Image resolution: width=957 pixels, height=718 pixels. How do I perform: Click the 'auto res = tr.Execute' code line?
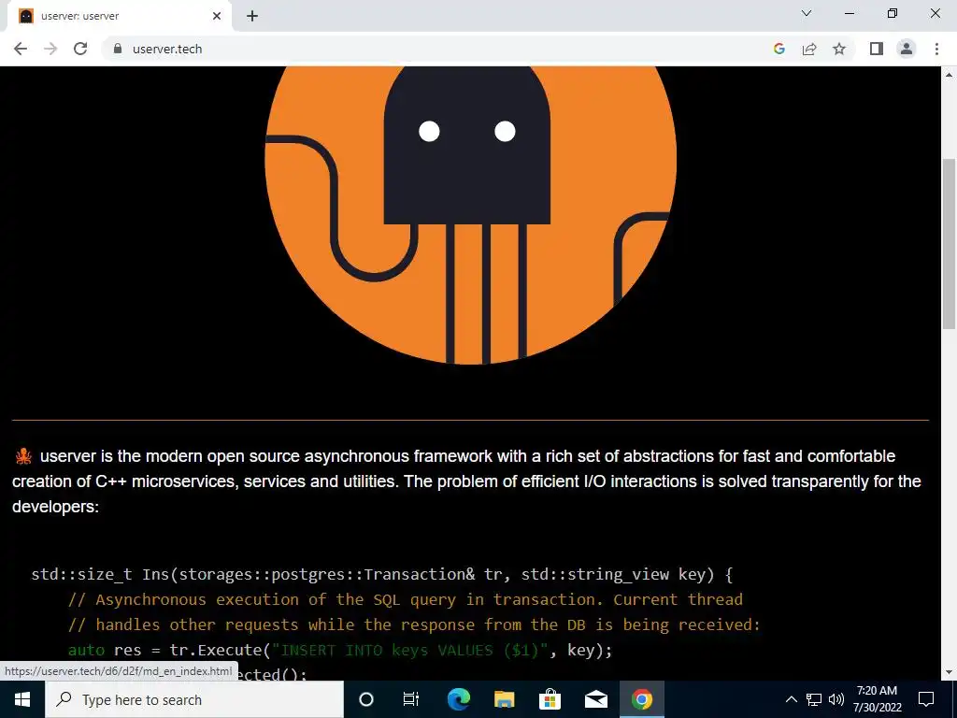[x=340, y=651]
